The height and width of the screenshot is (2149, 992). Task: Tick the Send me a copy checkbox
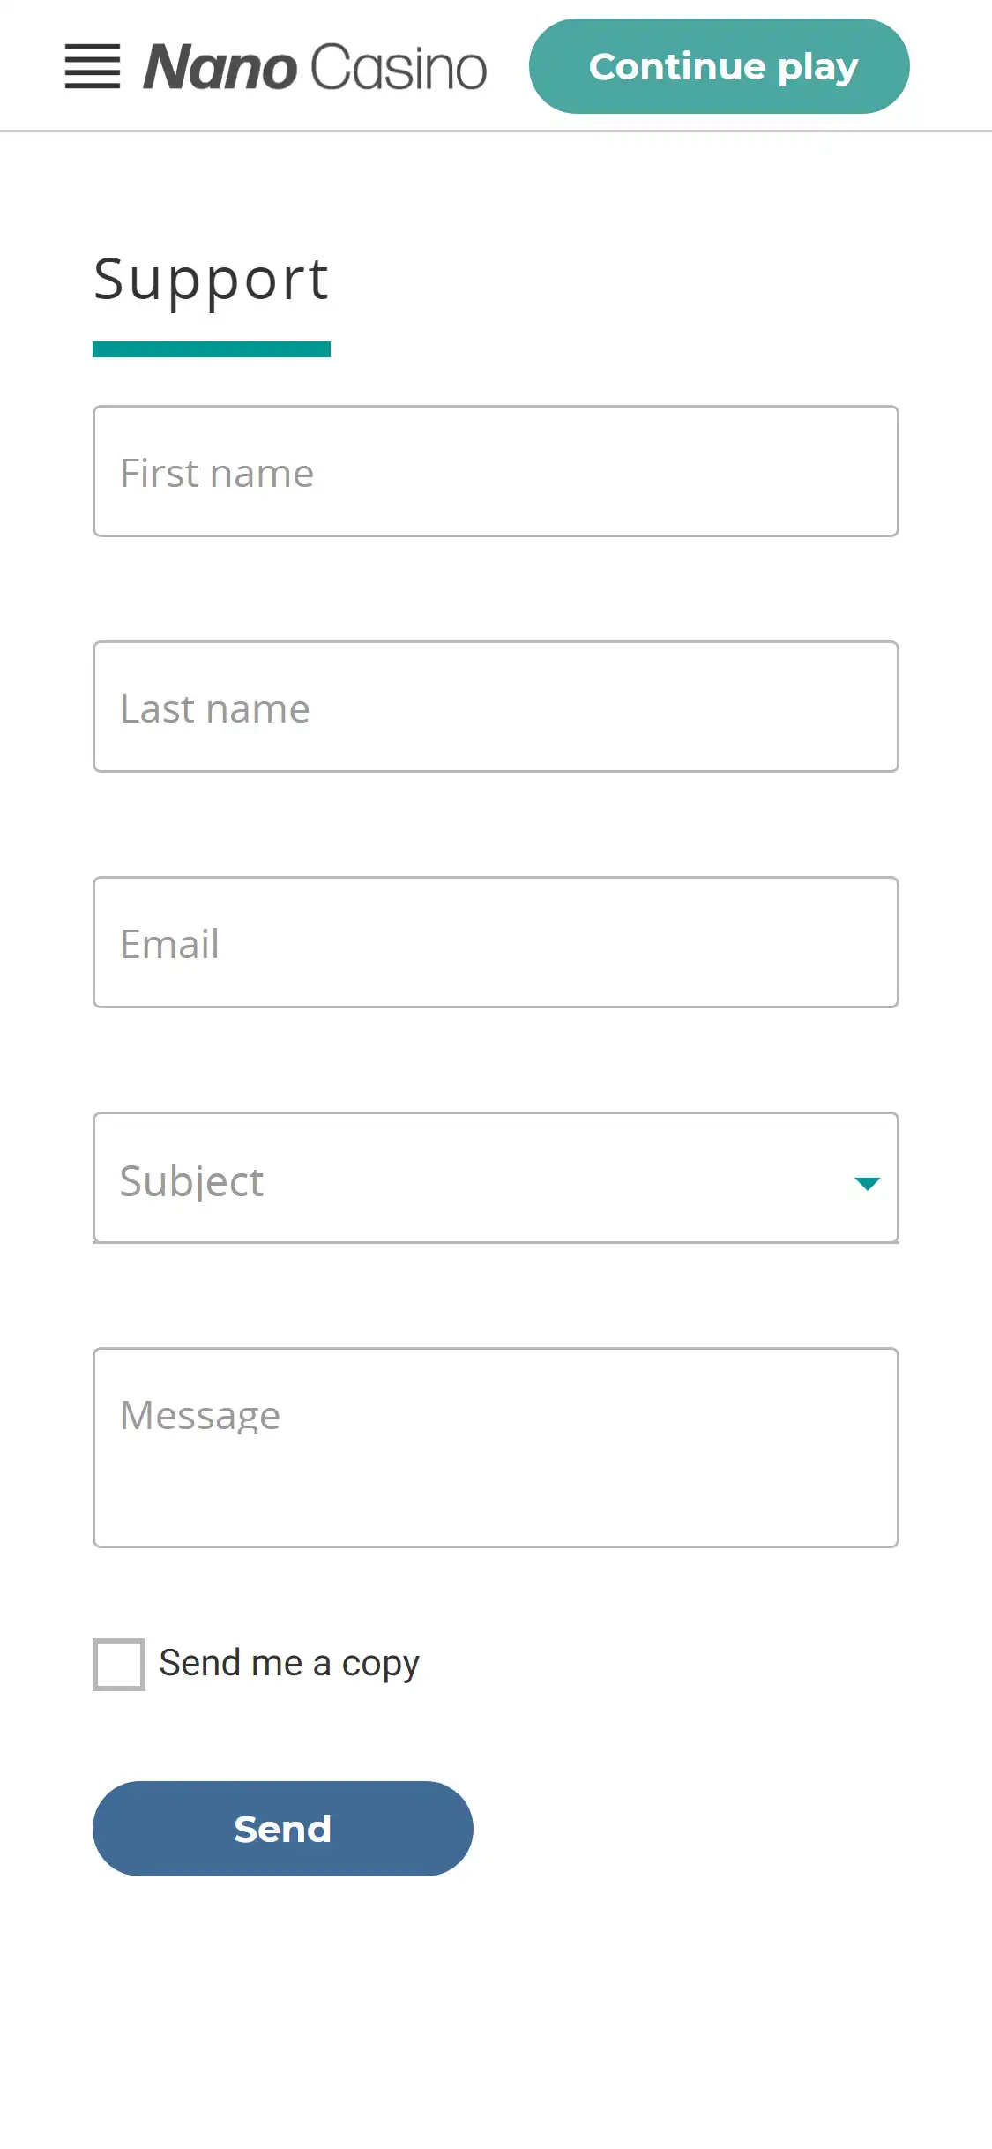[119, 1665]
